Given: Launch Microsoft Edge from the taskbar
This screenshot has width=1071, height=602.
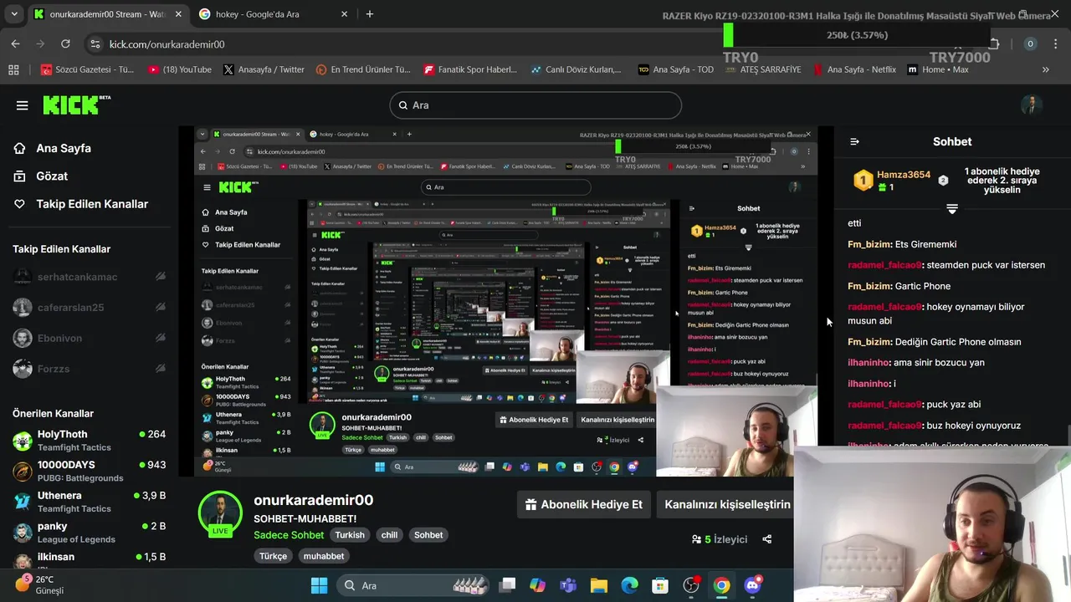Looking at the screenshot, I should pyautogui.click(x=629, y=585).
